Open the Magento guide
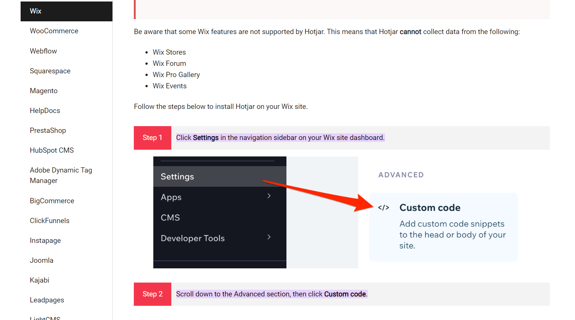The image size is (575, 320). pyautogui.click(x=43, y=91)
